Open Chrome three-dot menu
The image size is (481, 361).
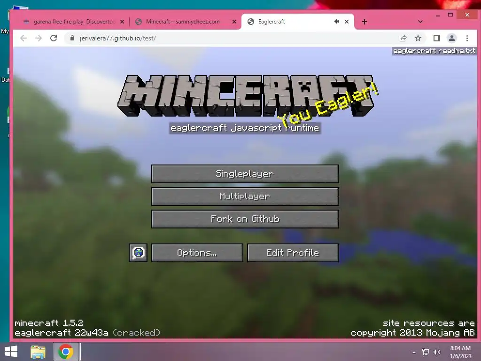(467, 38)
